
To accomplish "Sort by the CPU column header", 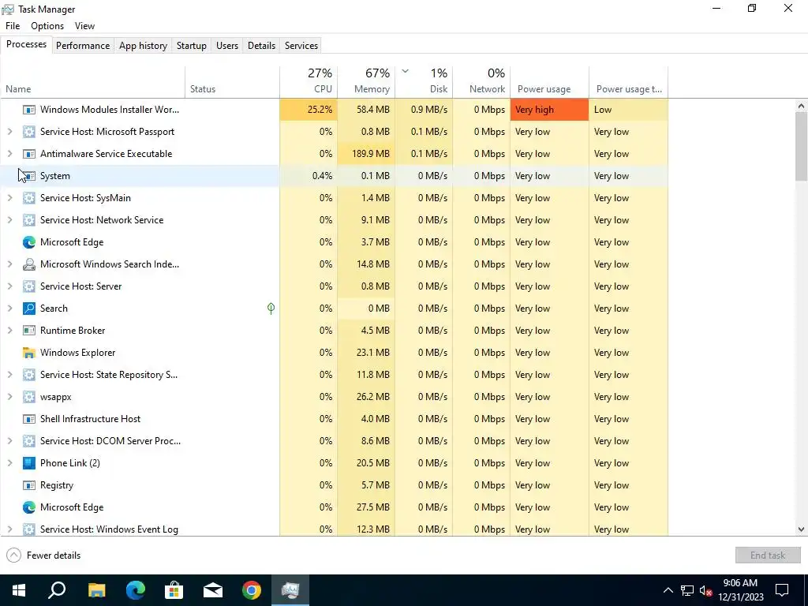I will tap(309, 81).
